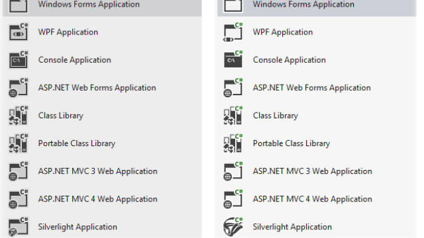Click green C# Console Application icon in right list
424x238 pixels.
[233, 59]
